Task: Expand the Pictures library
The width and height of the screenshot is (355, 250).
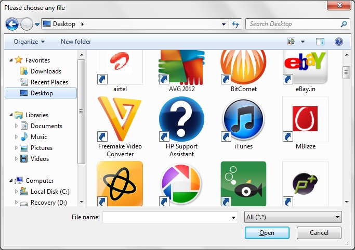Action: coord(16,148)
